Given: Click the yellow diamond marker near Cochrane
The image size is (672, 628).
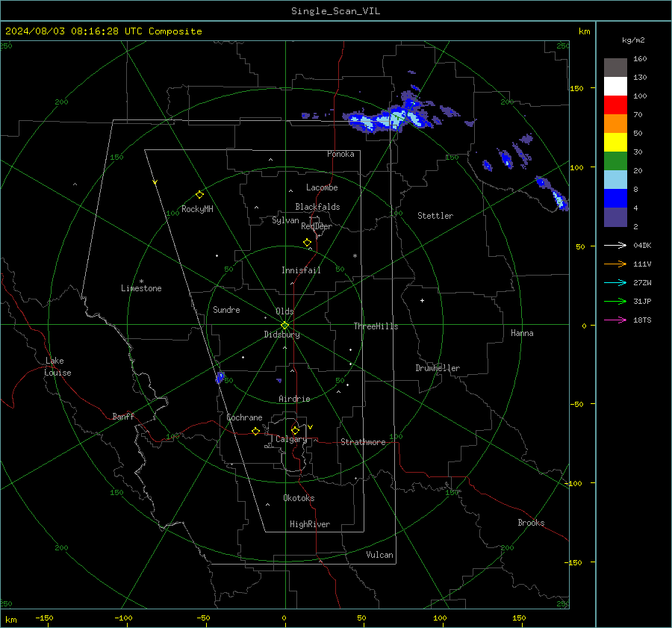Looking at the screenshot, I should [255, 431].
